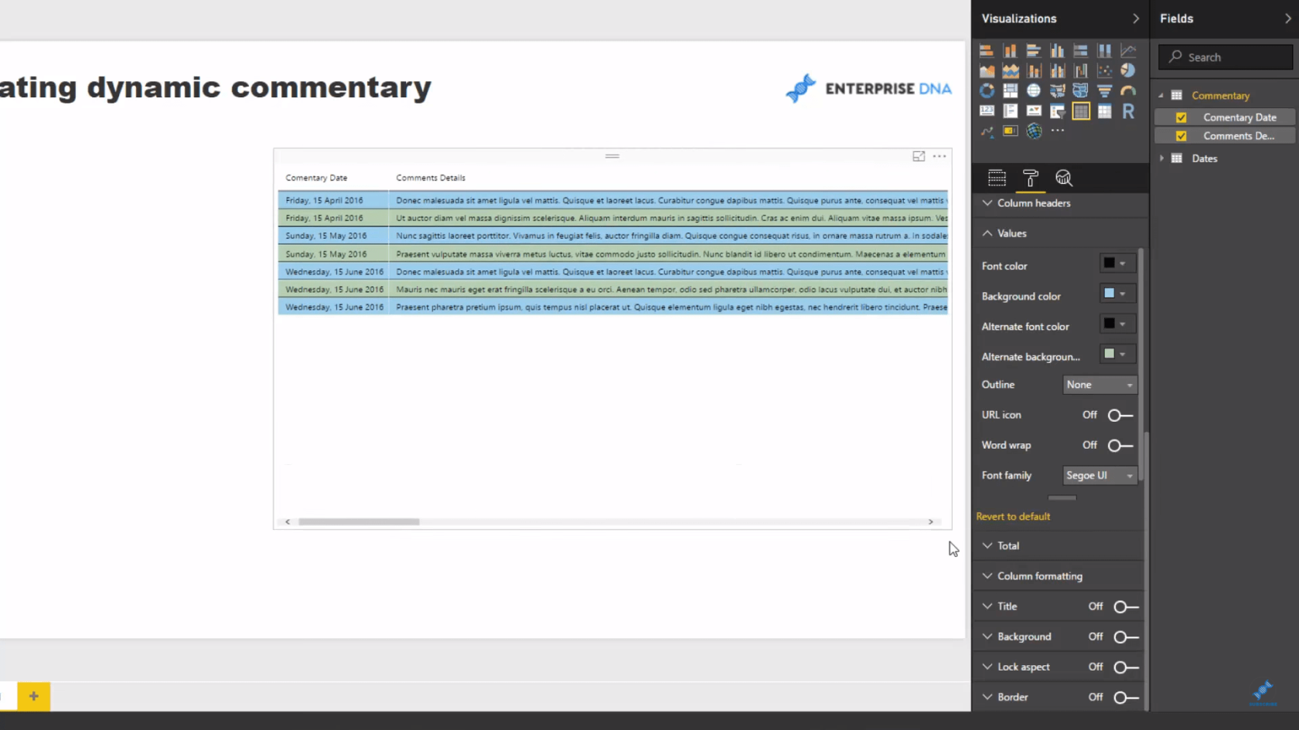Select the clustered bar chart visual
The image size is (1299, 730).
[x=1034, y=51]
